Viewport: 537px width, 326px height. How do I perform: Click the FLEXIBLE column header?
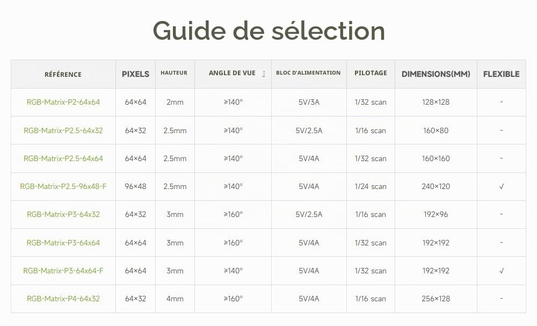(x=502, y=74)
